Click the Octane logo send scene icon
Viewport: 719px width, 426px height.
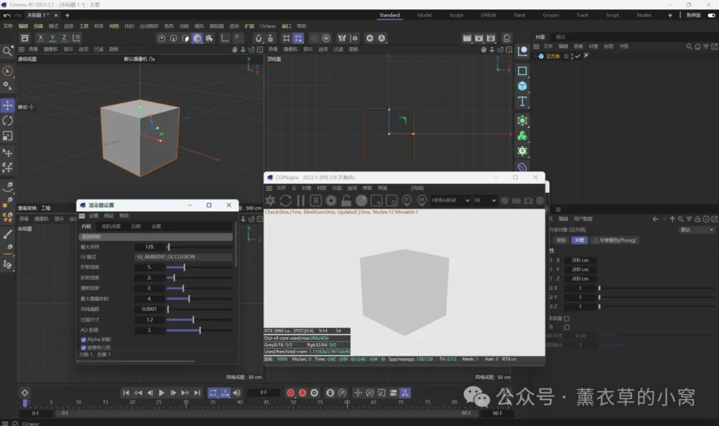tap(270, 201)
